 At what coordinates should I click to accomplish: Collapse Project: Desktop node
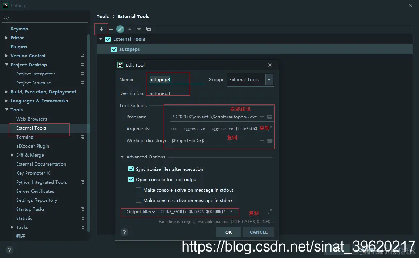7,65
